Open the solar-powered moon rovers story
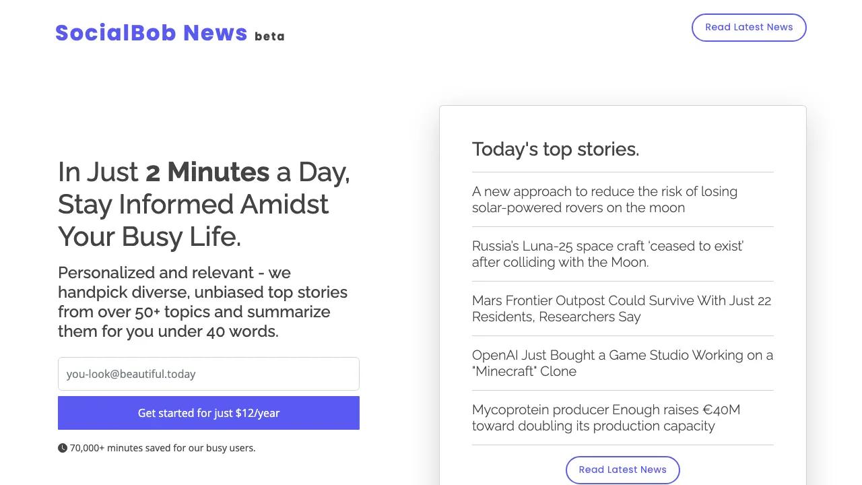The image size is (862, 485). coord(604,199)
